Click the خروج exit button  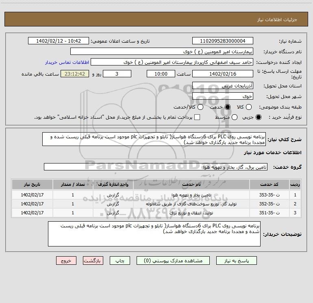click(66, 261)
